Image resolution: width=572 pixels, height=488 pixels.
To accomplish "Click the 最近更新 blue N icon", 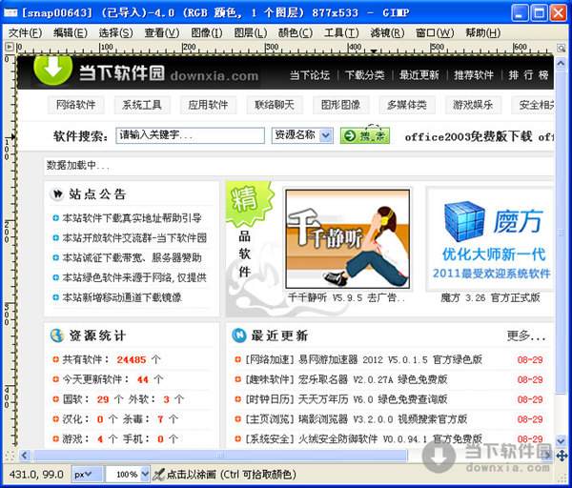I will tap(239, 335).
